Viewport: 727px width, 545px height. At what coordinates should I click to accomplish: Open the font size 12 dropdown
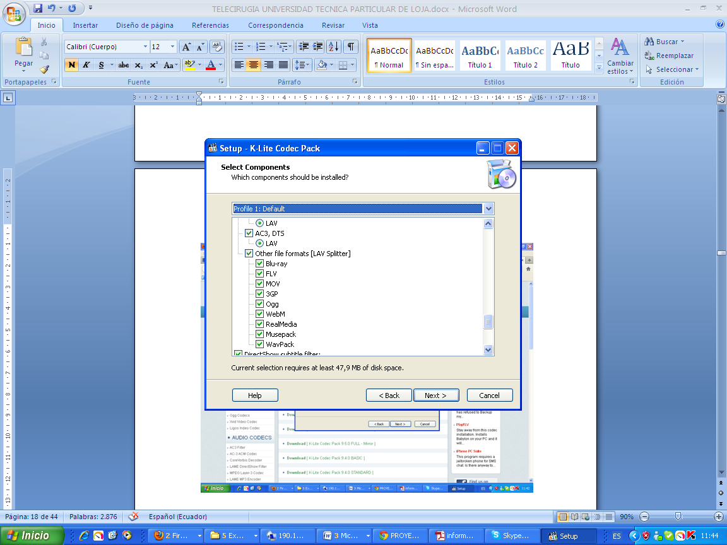click(x=172, y=47)
